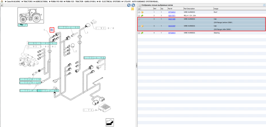Go to the home page via house icon
Viewport: 266px width, 127px height.
click(x=2, y=1)
